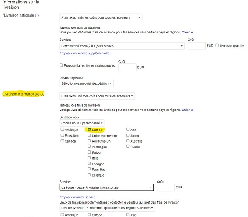Image resolution: width=248 pixels, height=217 pixels.
Task: Tick the Union européenne checkbox
Action: tap(89, 135)
